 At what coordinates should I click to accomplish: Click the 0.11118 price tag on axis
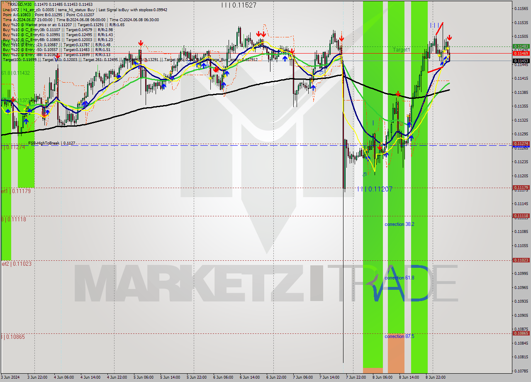pos(521,216)
